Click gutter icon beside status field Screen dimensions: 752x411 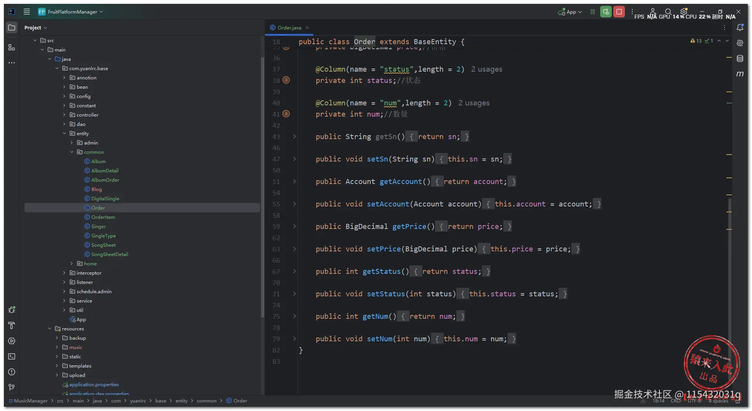coord(286,80)
